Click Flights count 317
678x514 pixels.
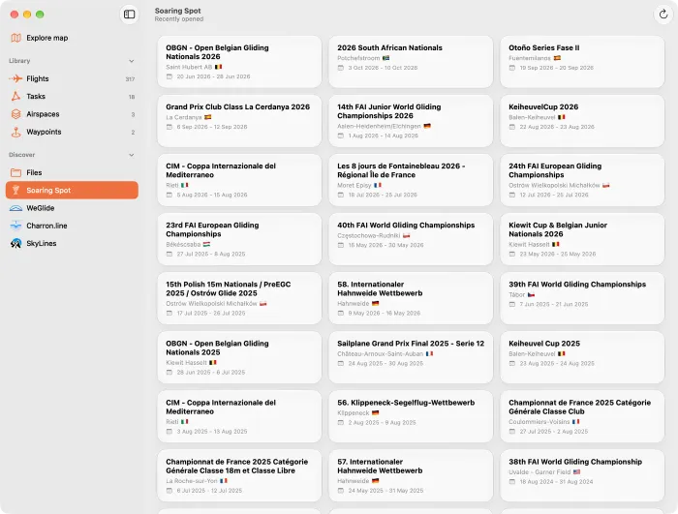pyautogui.click(x=130, y=79)
